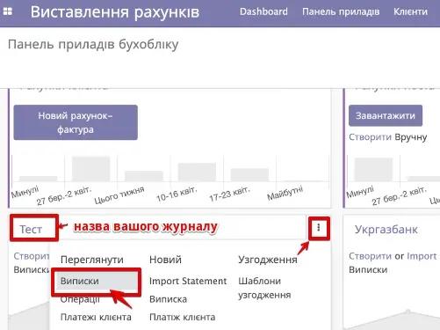Select Платежі клієнта in dropdown

point(96,317)
